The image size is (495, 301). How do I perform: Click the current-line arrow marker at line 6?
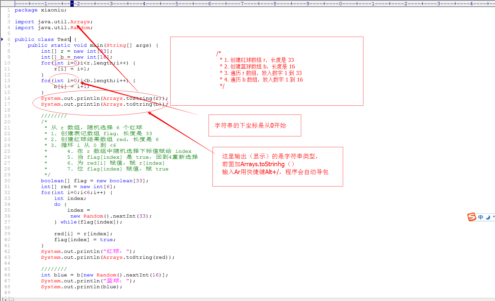(x=2, y=39)
